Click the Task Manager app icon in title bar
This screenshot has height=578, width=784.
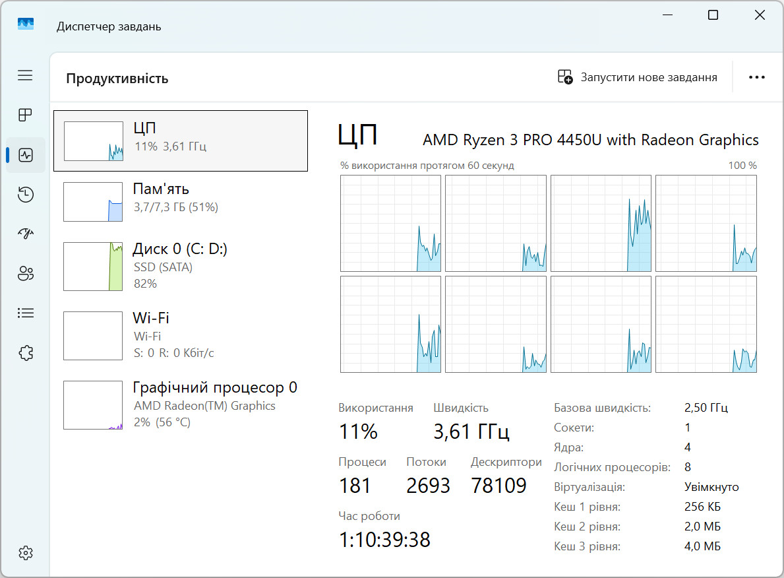tap(26, 24)
